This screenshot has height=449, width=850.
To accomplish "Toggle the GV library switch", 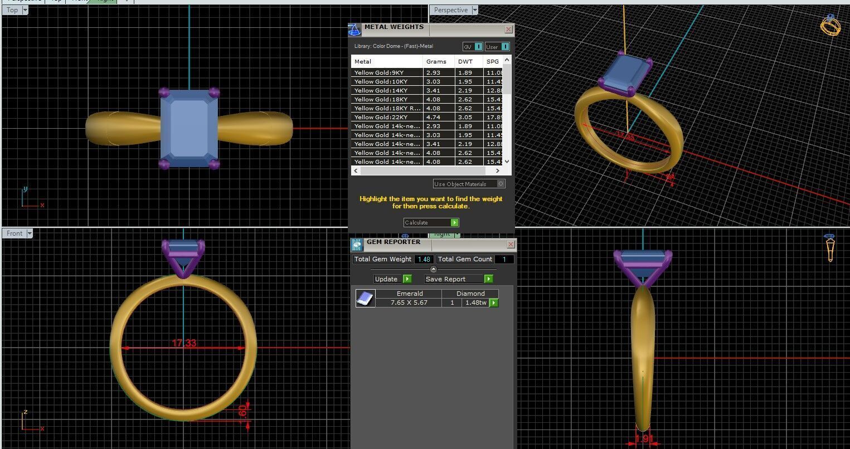I will click(473, 47).
